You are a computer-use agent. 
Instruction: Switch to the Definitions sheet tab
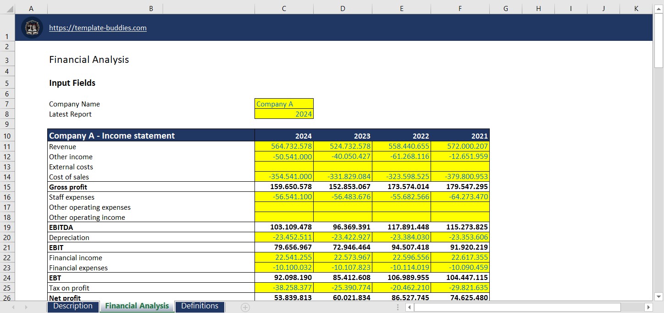(199, 306)
